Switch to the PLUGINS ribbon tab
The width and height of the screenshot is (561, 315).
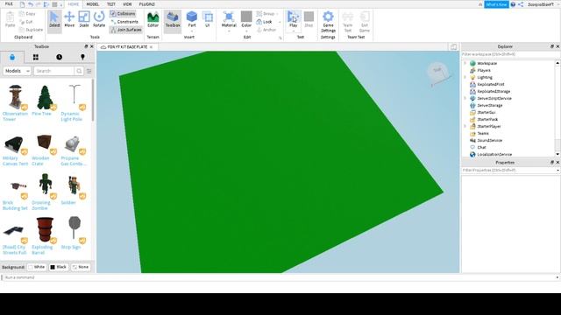coord(146,4)
